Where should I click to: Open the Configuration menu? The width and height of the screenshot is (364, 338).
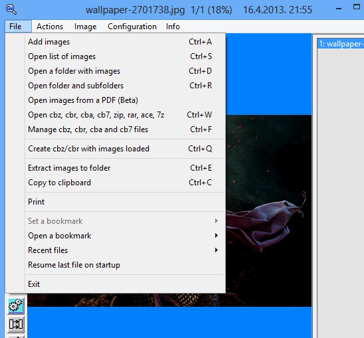[x=132, y=27]
